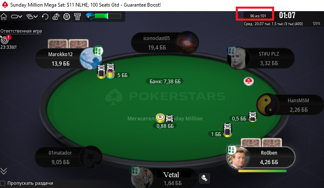324x188 pixels.
Task: Open the table view dropdown
Action: 16,16
